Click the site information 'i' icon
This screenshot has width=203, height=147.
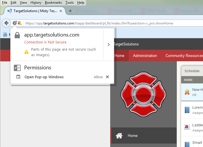coord(15,23)
